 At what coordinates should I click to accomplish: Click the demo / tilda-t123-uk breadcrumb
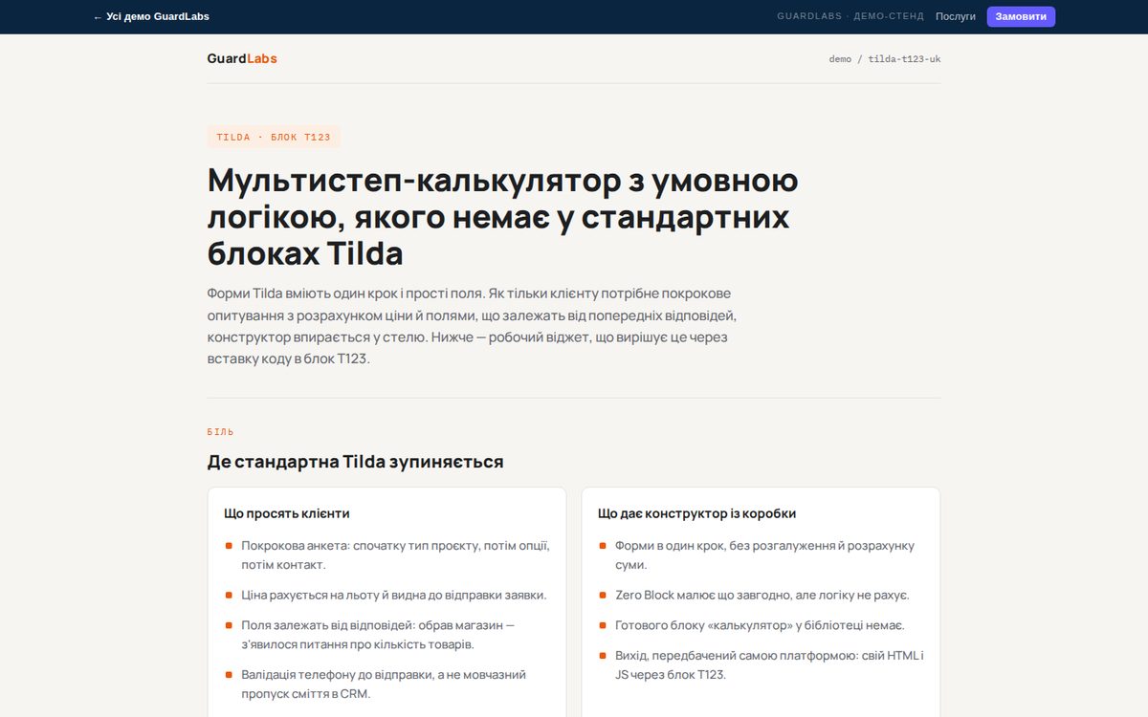pos(885,59)
